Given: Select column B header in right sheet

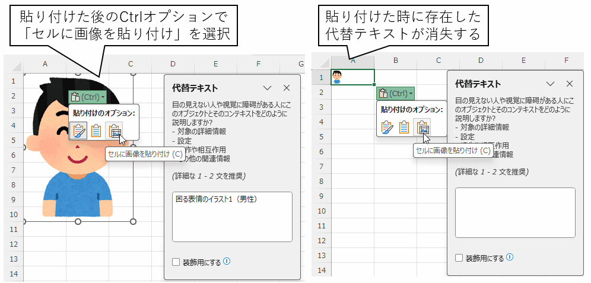Looking at the screenshot, I should pyautogui.click(x=395, y=60).
